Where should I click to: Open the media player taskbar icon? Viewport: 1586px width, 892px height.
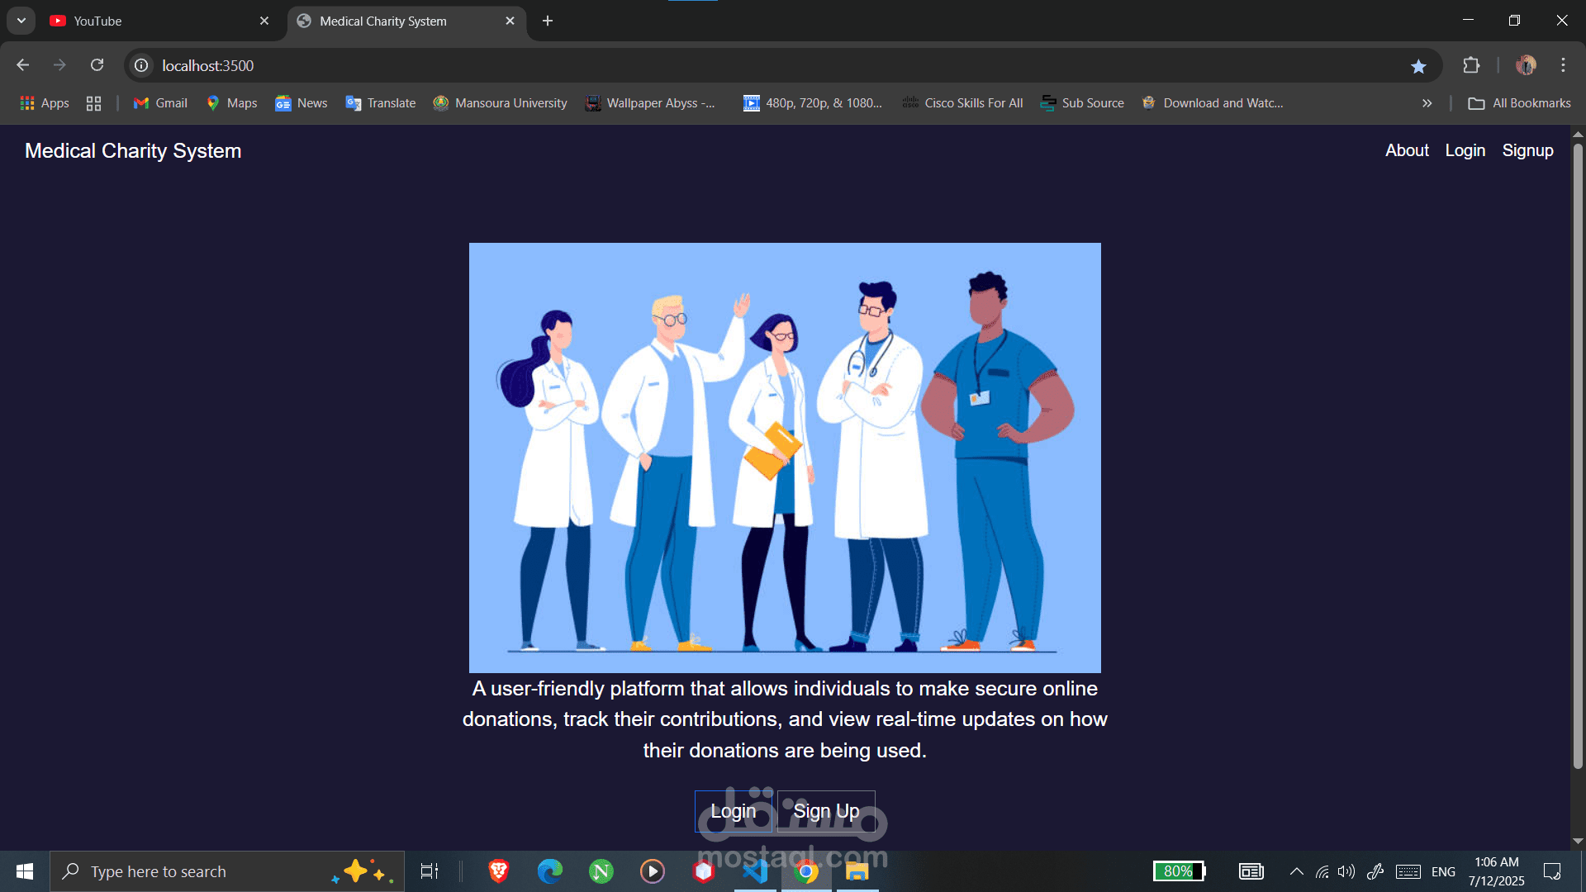coord(652,871)
